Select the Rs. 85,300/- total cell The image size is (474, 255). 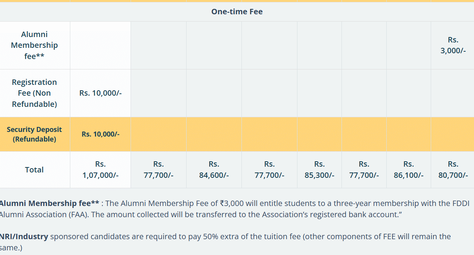(x=319, y=170)
